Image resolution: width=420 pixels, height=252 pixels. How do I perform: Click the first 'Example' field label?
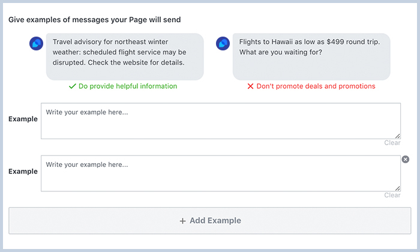[x=23, y=119]
